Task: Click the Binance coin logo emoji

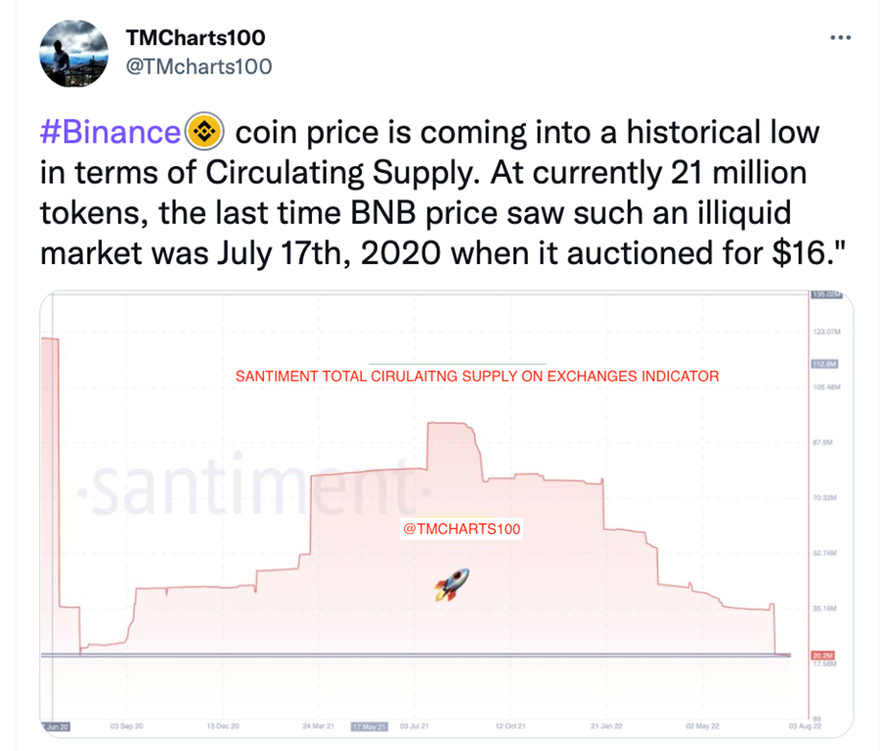Action: pos(205,130)
